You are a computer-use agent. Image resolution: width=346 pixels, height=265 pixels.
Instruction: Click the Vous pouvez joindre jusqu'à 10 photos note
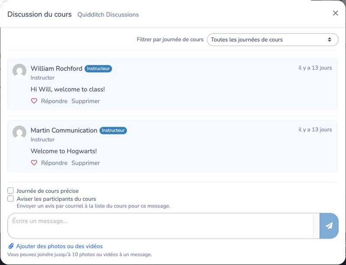click(80, 255)
